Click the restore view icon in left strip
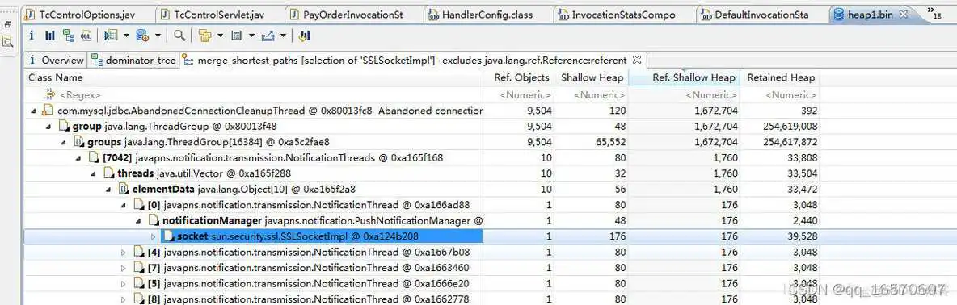The width and height of the screenshot is (957, 305). pos(7,25)
